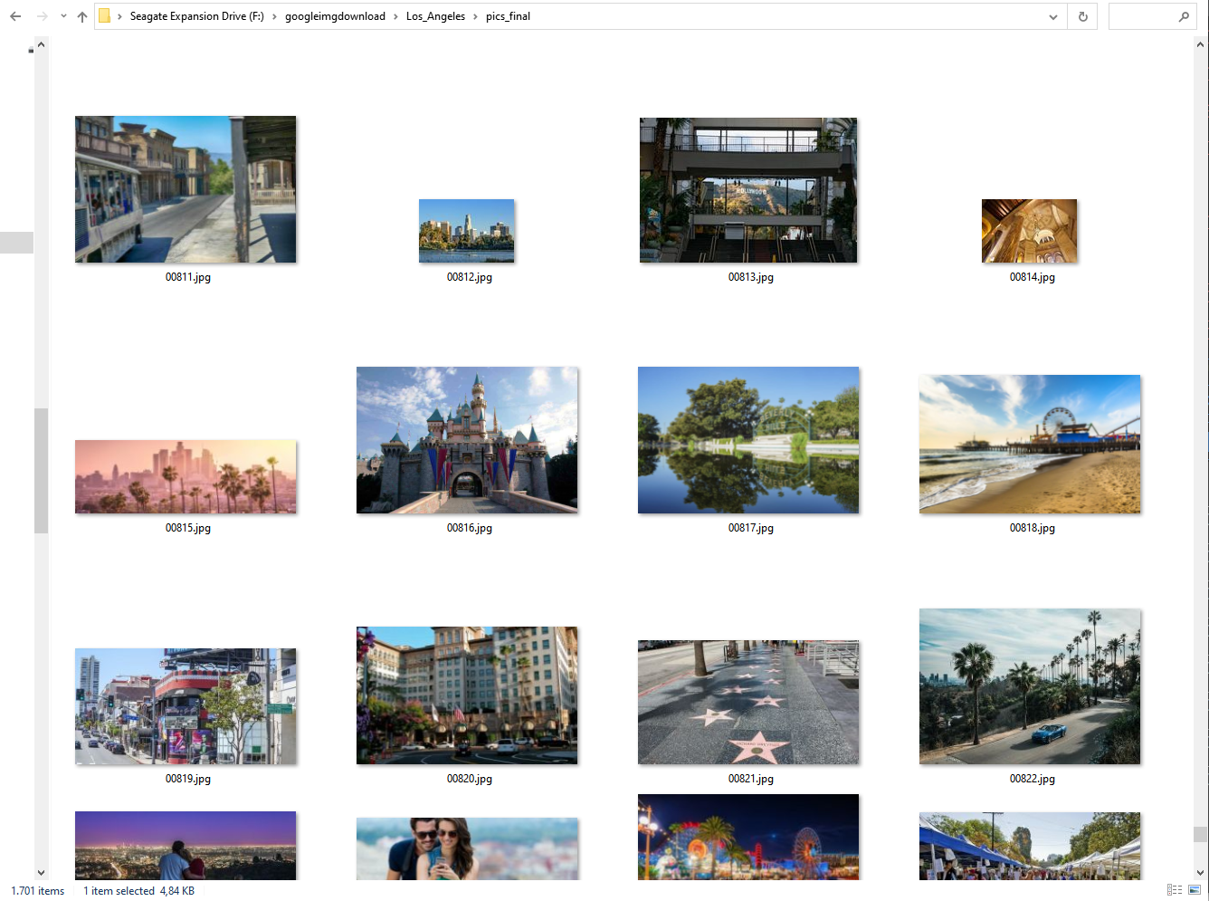Expand the chevron after googleimgdownload
Screen dimensions: 1209x901
(395, 16)
